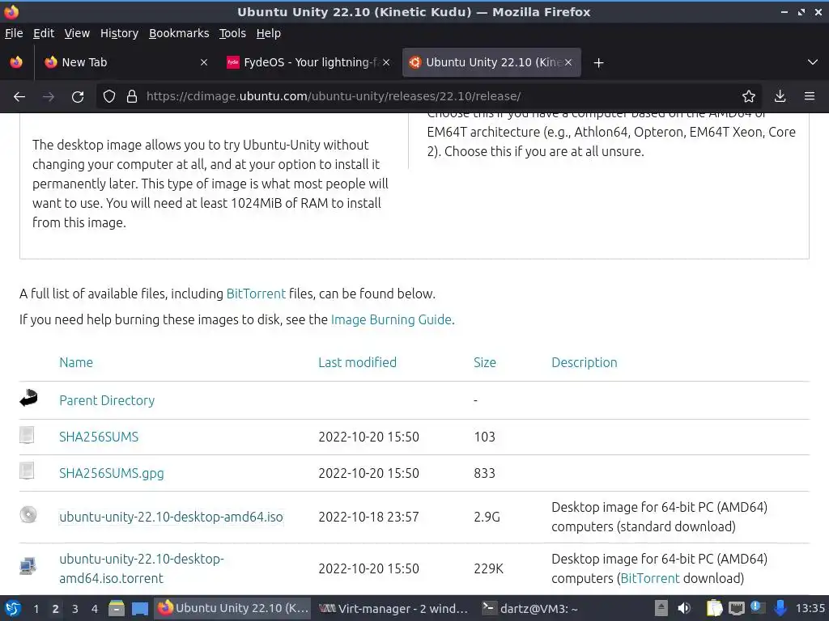The width and height of the screenshot is (829, 621).
Task: Switch to the New Tab tab
Action: coord(125,62)
